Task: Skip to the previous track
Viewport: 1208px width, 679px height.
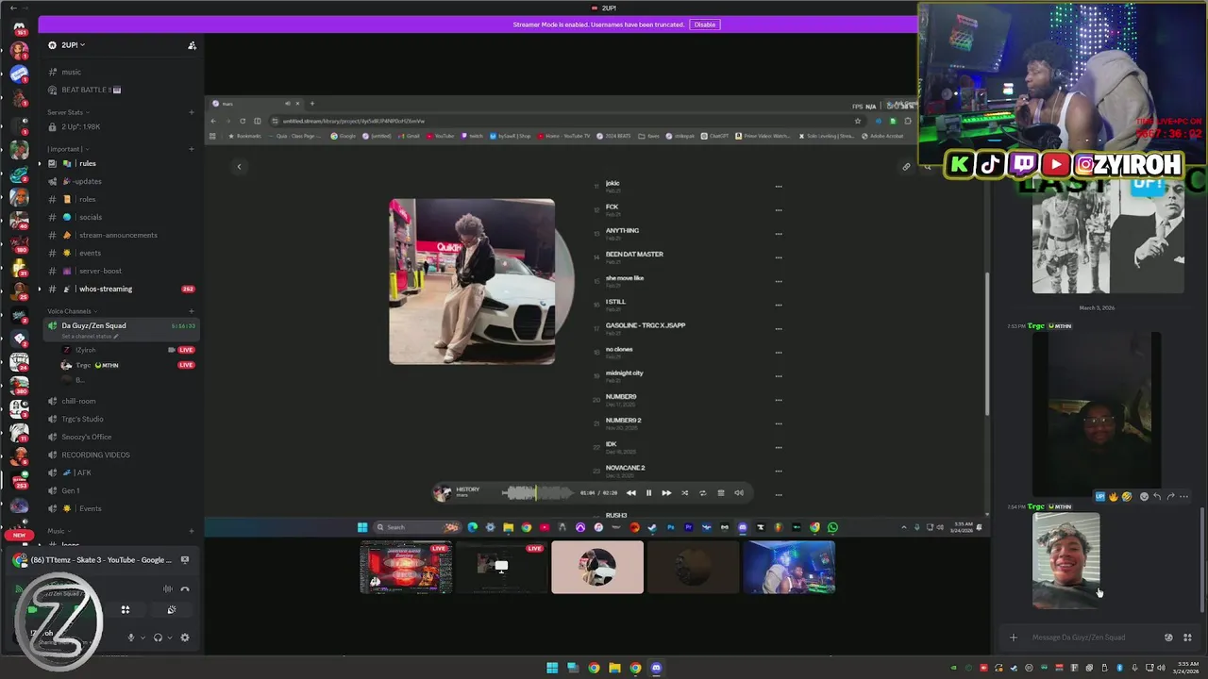Action: [630, 492]
